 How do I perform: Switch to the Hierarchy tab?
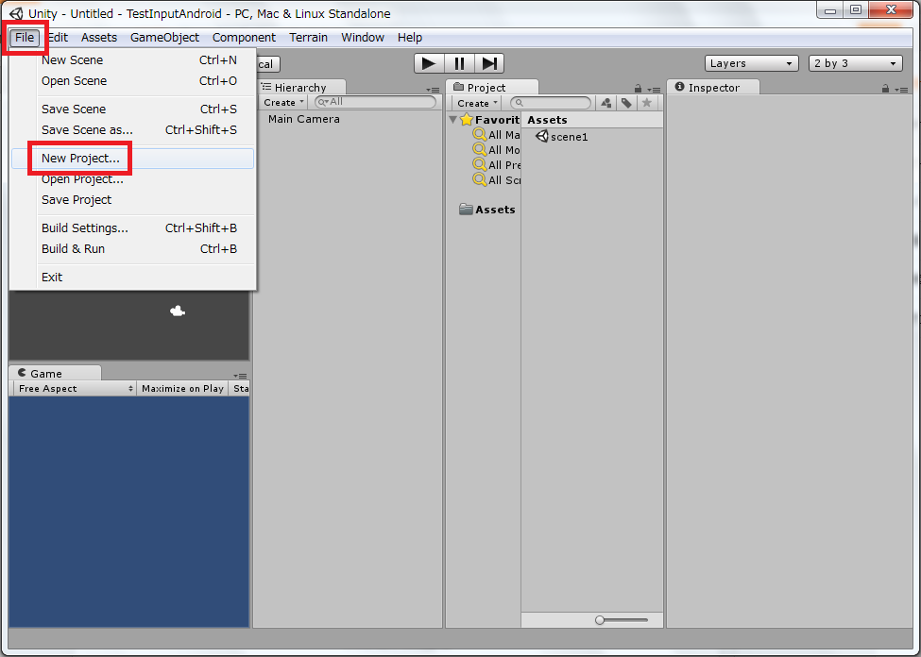pyautogui.click(x=300, y=88)
